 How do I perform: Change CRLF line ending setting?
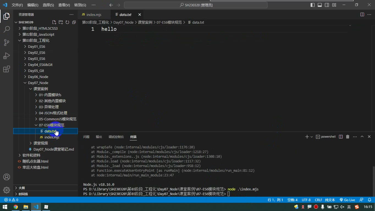pyautogui.click(x=318, y=200)
